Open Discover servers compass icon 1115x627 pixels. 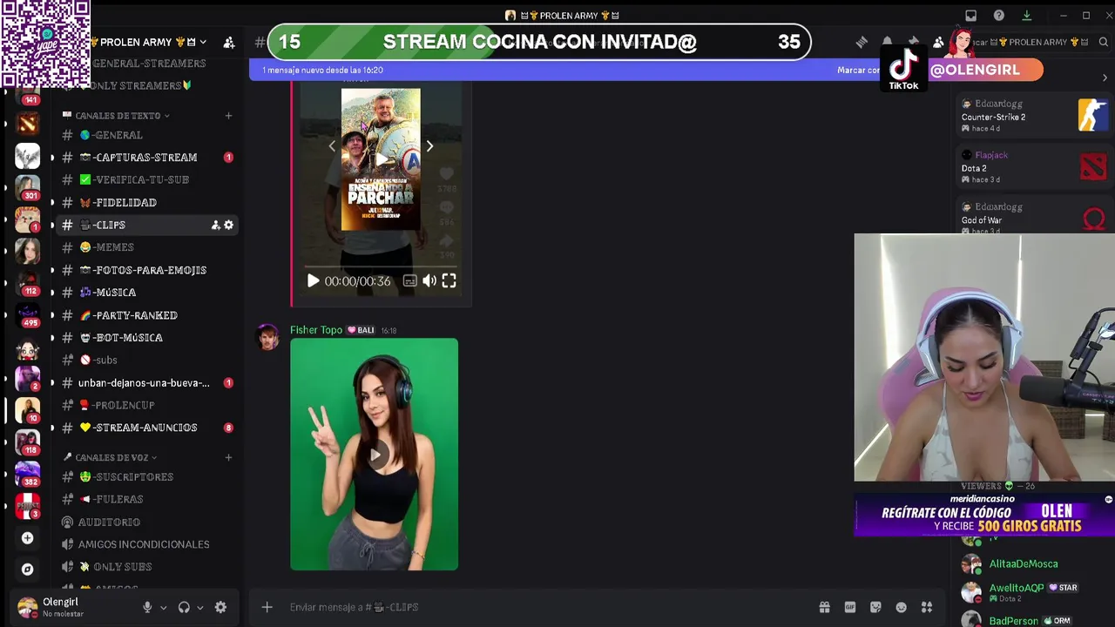tap(27, 569)
